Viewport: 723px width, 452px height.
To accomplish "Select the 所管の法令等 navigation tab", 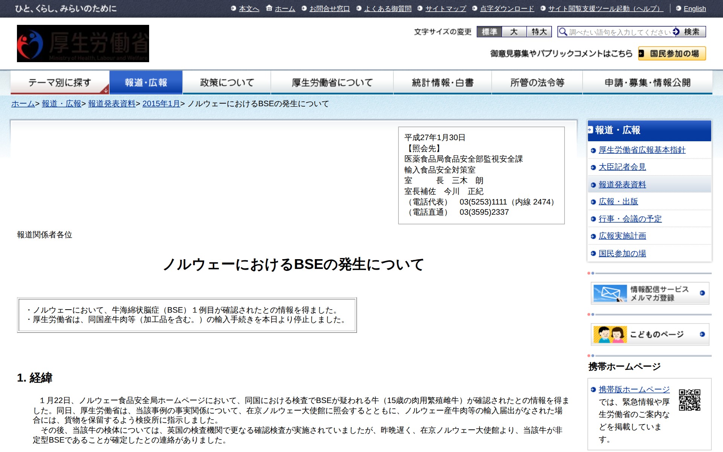I will (x=537, y=82).
